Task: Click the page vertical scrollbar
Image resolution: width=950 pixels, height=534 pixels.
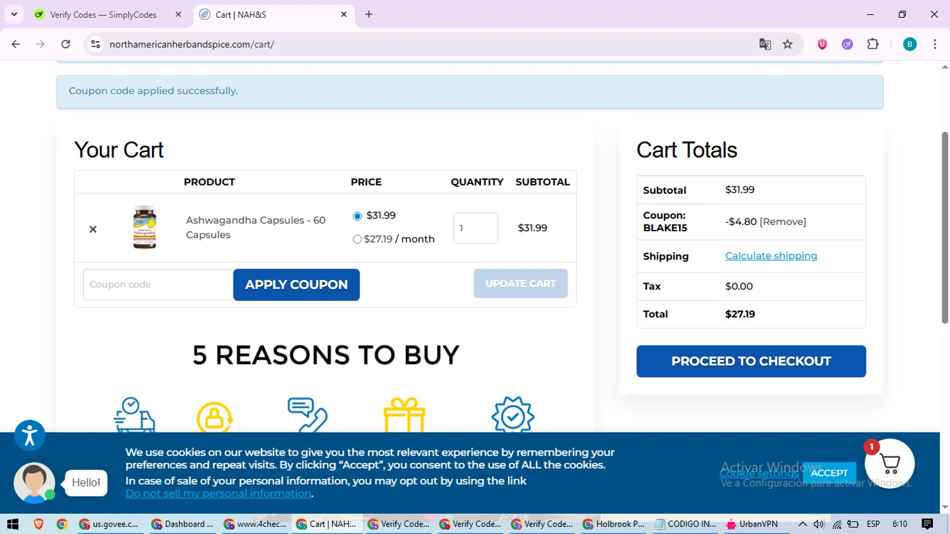Action: (945, 228)
